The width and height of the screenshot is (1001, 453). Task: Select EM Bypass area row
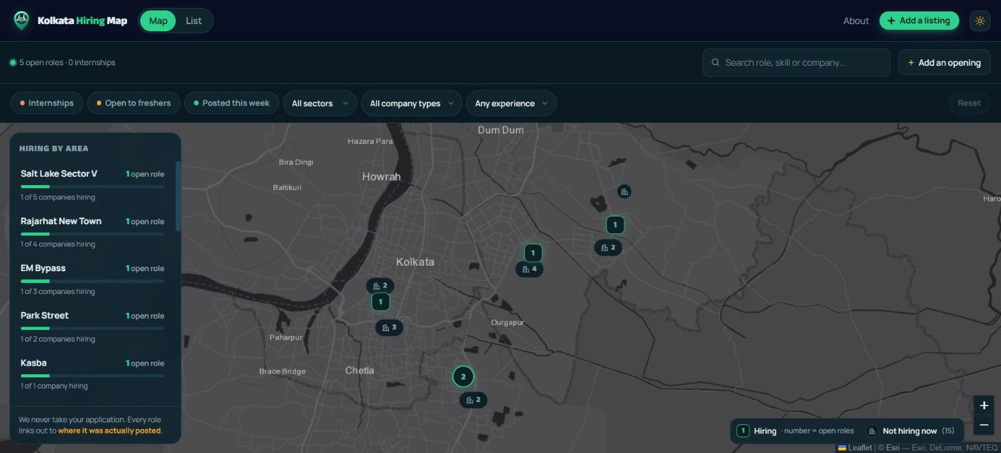[x=93, y=279]
